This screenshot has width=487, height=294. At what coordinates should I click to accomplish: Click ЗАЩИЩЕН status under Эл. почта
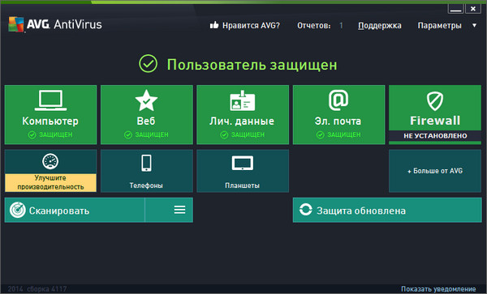click(x=344, y=134)
